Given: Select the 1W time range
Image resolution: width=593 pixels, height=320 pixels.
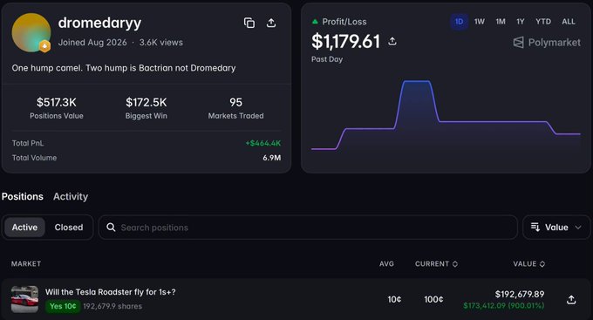Looking at the screenshot, I should coord(480,22).
